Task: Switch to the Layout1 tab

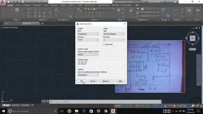Action: click(16, 105)
